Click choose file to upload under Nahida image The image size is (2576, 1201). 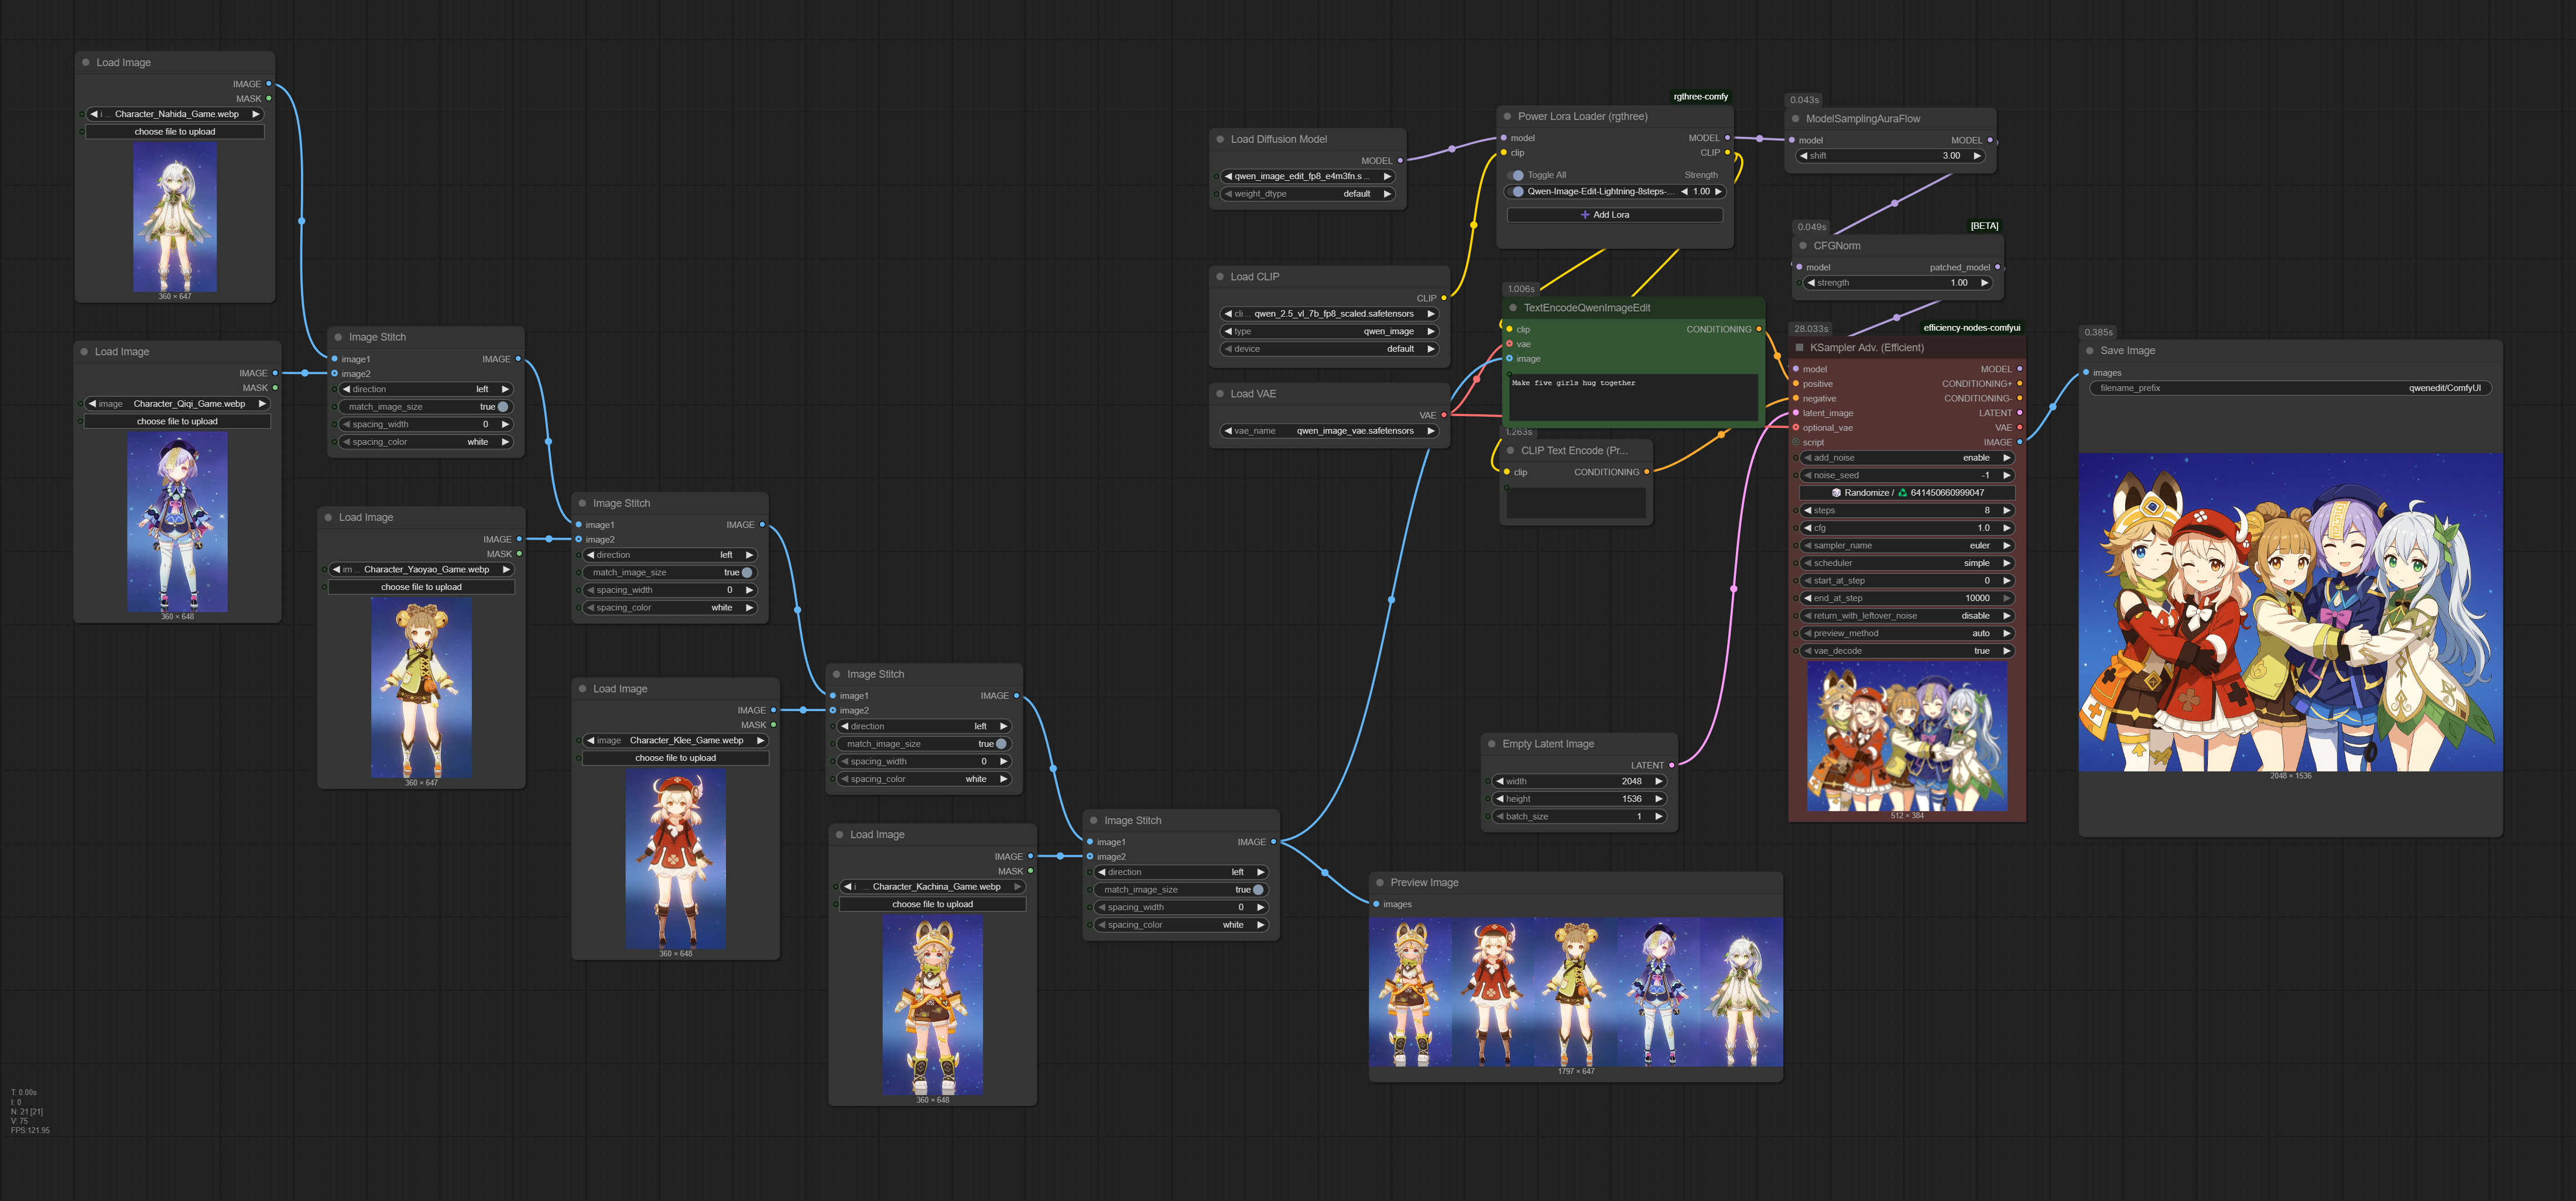pyautogui.click(x=175, y=132)
